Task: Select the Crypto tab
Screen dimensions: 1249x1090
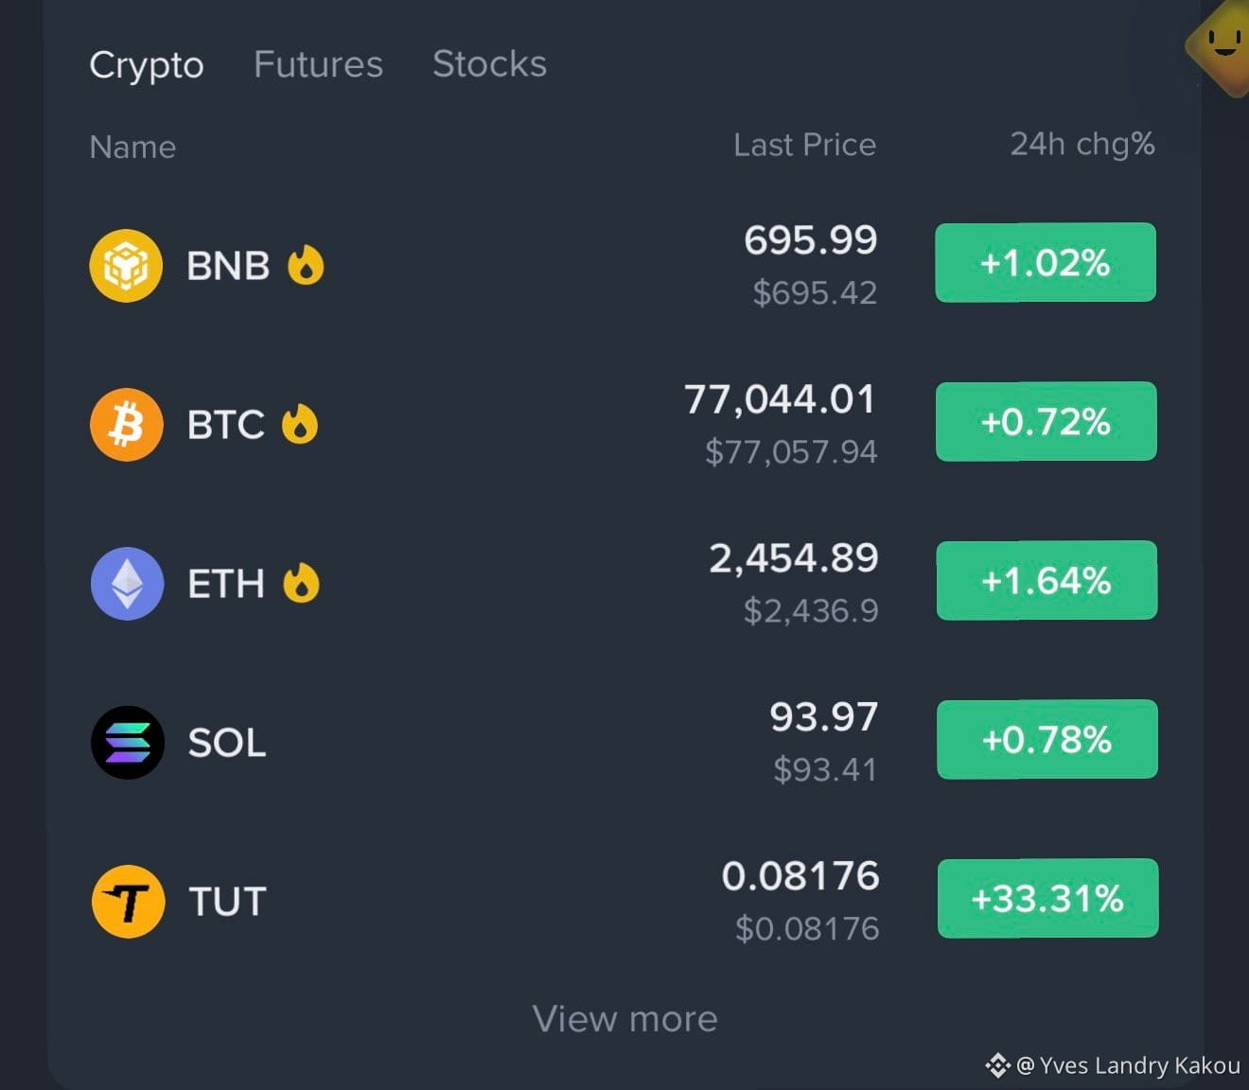Action: [147, 65]
